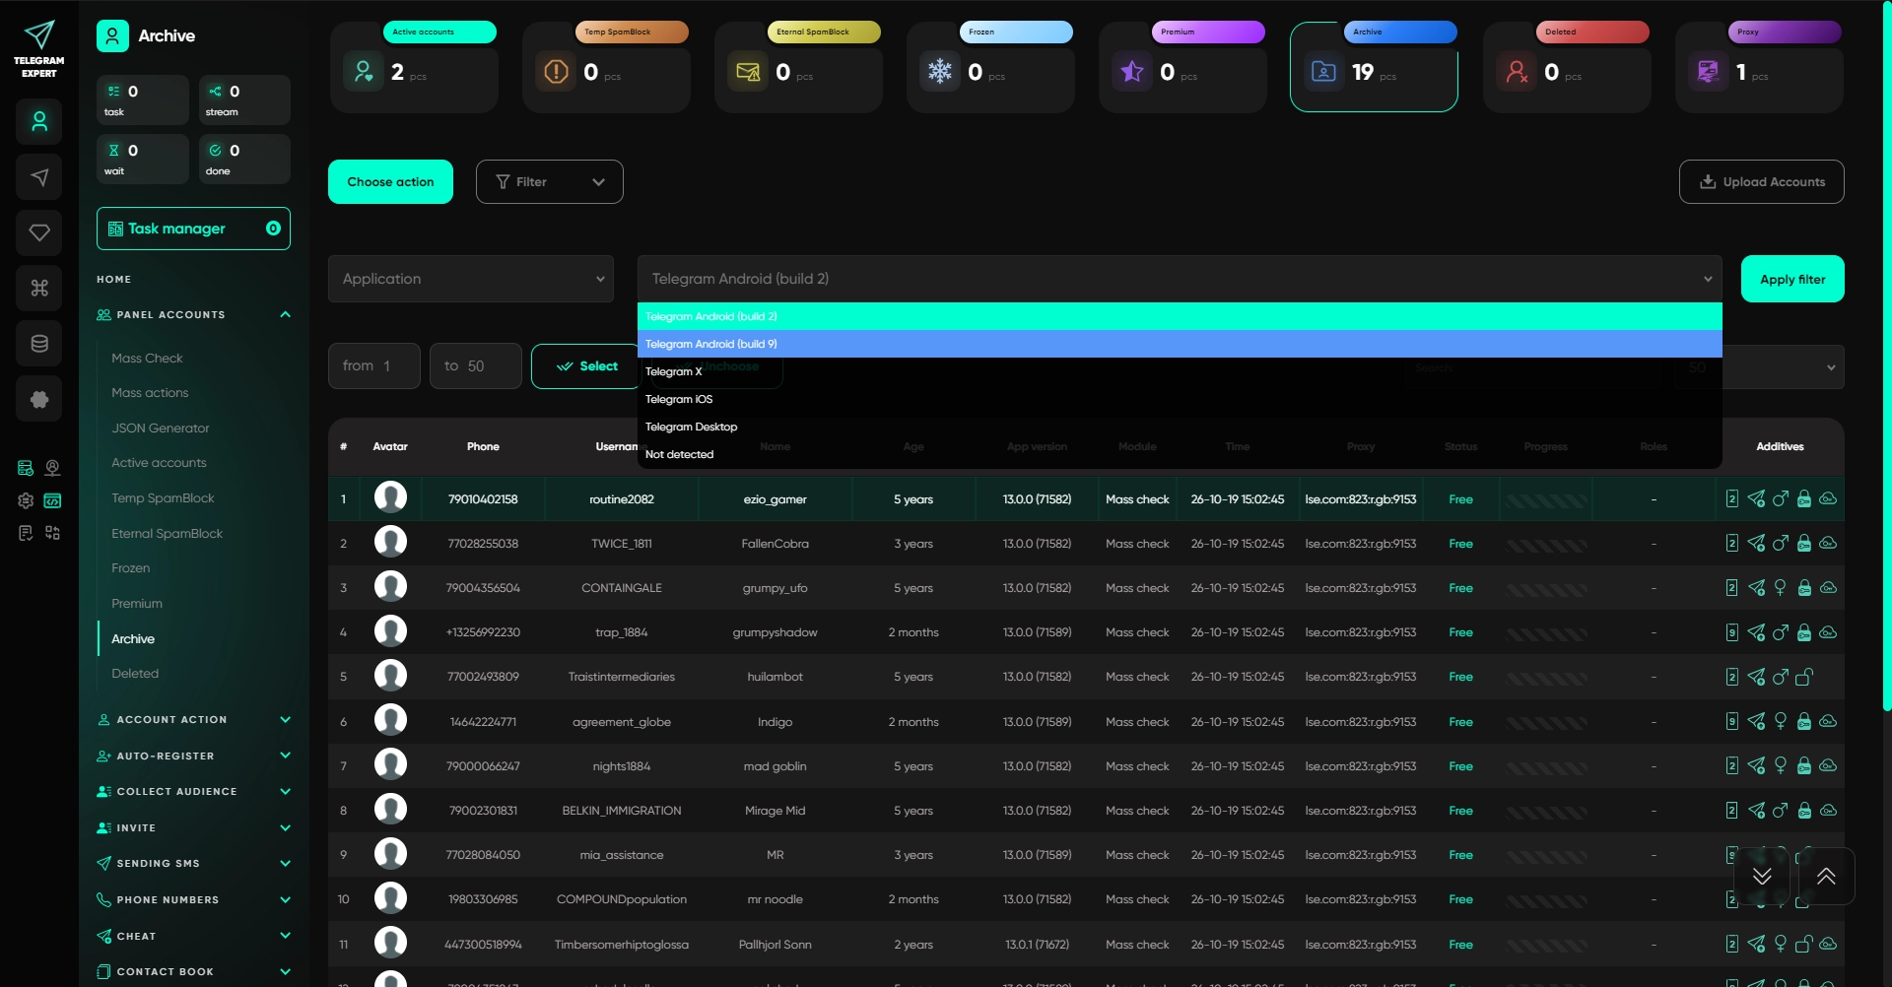Choose Telegram Android (build 9) option

pos(1180,344)
